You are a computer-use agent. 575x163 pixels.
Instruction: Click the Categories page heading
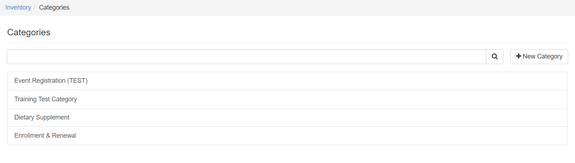coord(29,32)
